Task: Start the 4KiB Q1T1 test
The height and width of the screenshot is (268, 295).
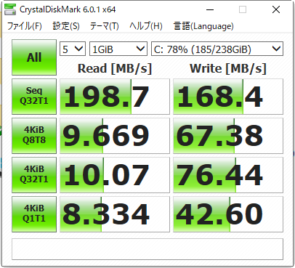Action: coord(34,214)
